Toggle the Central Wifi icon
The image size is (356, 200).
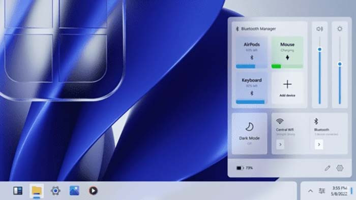(280, 121)
